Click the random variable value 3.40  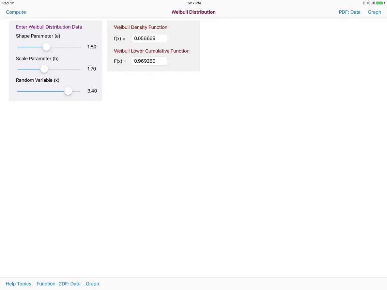(x=92, y=91)
